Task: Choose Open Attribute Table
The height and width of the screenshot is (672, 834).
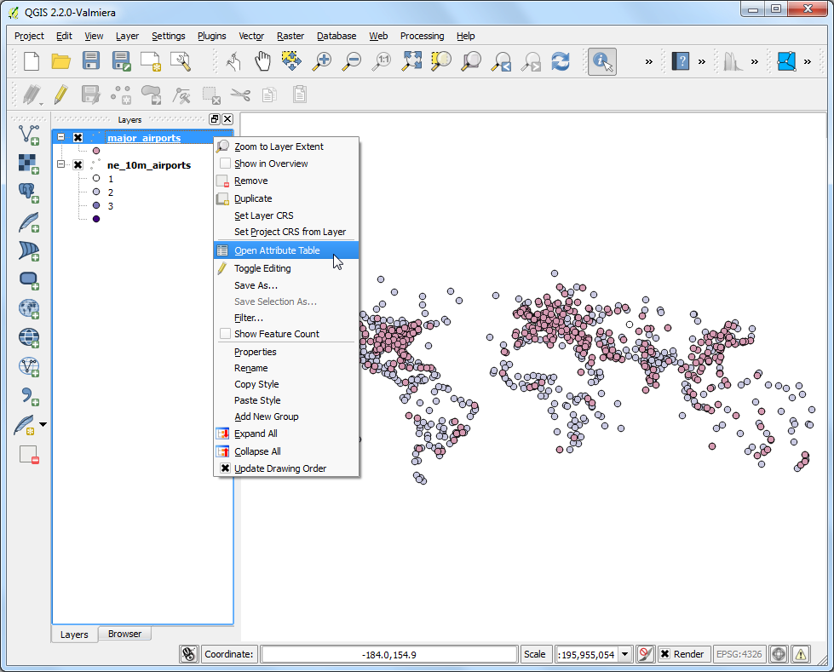Action: point(286,250)
